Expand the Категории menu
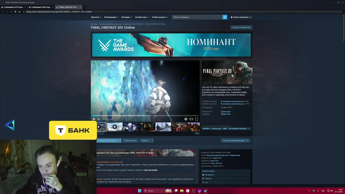The width and height of the screenshot is (345, 194). [126, 17]
